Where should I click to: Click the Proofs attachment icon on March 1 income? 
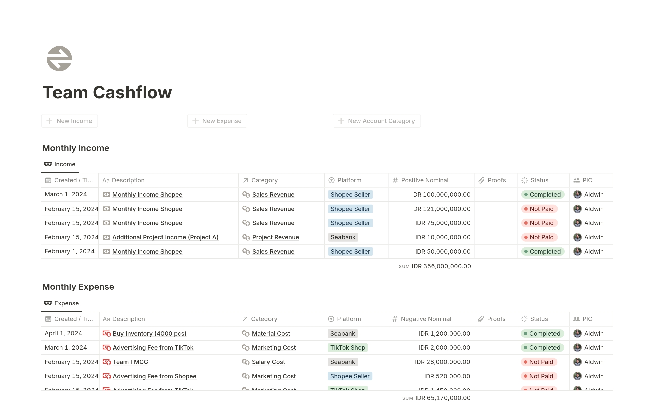(x=495, y=194)
